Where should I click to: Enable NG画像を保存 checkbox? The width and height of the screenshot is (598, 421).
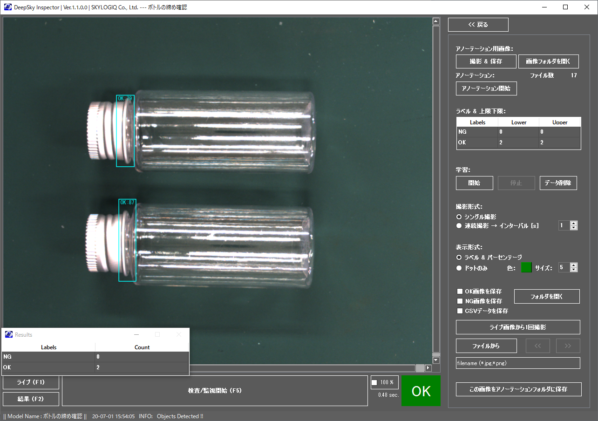[x=460, y=301]
